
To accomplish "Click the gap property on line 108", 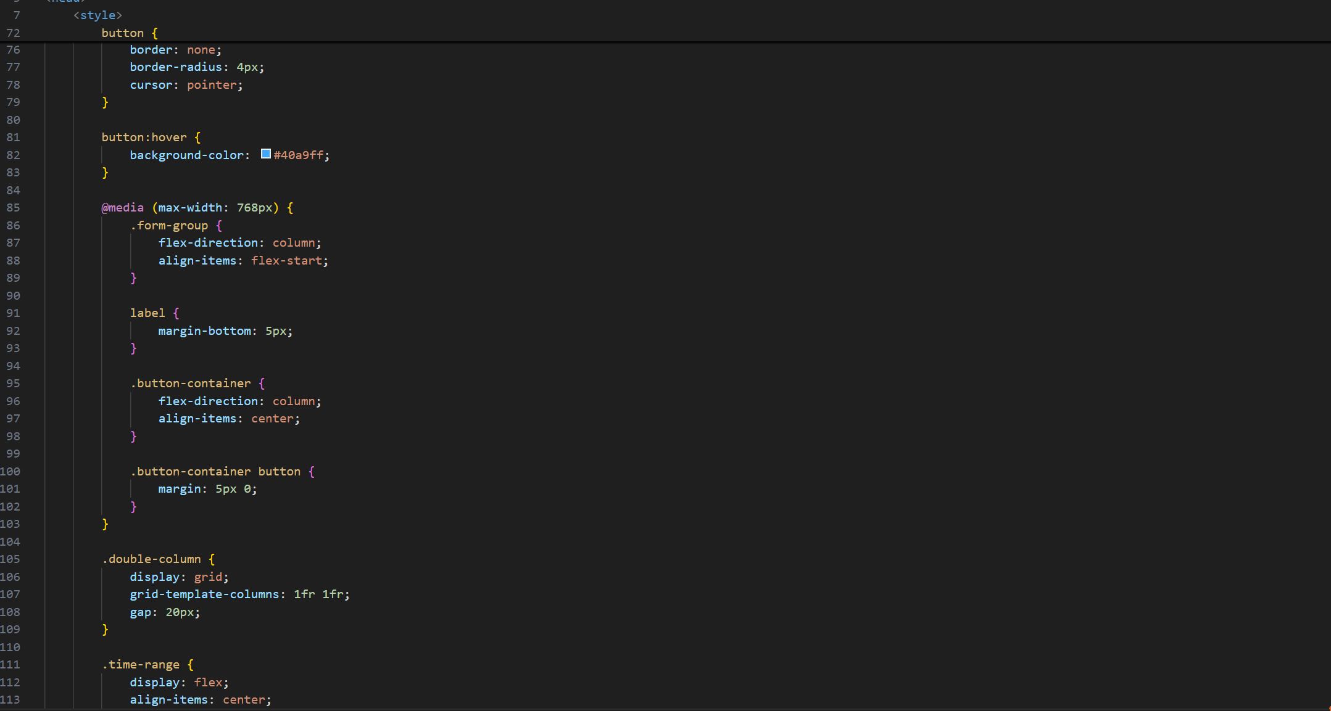I will (140, 612).
